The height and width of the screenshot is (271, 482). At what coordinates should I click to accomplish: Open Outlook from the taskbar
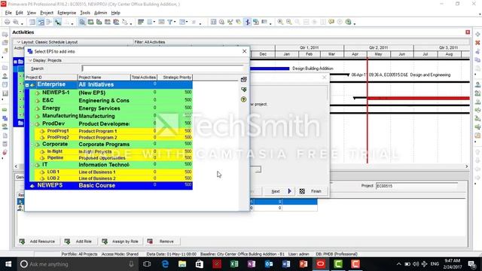tap(269, 264)
